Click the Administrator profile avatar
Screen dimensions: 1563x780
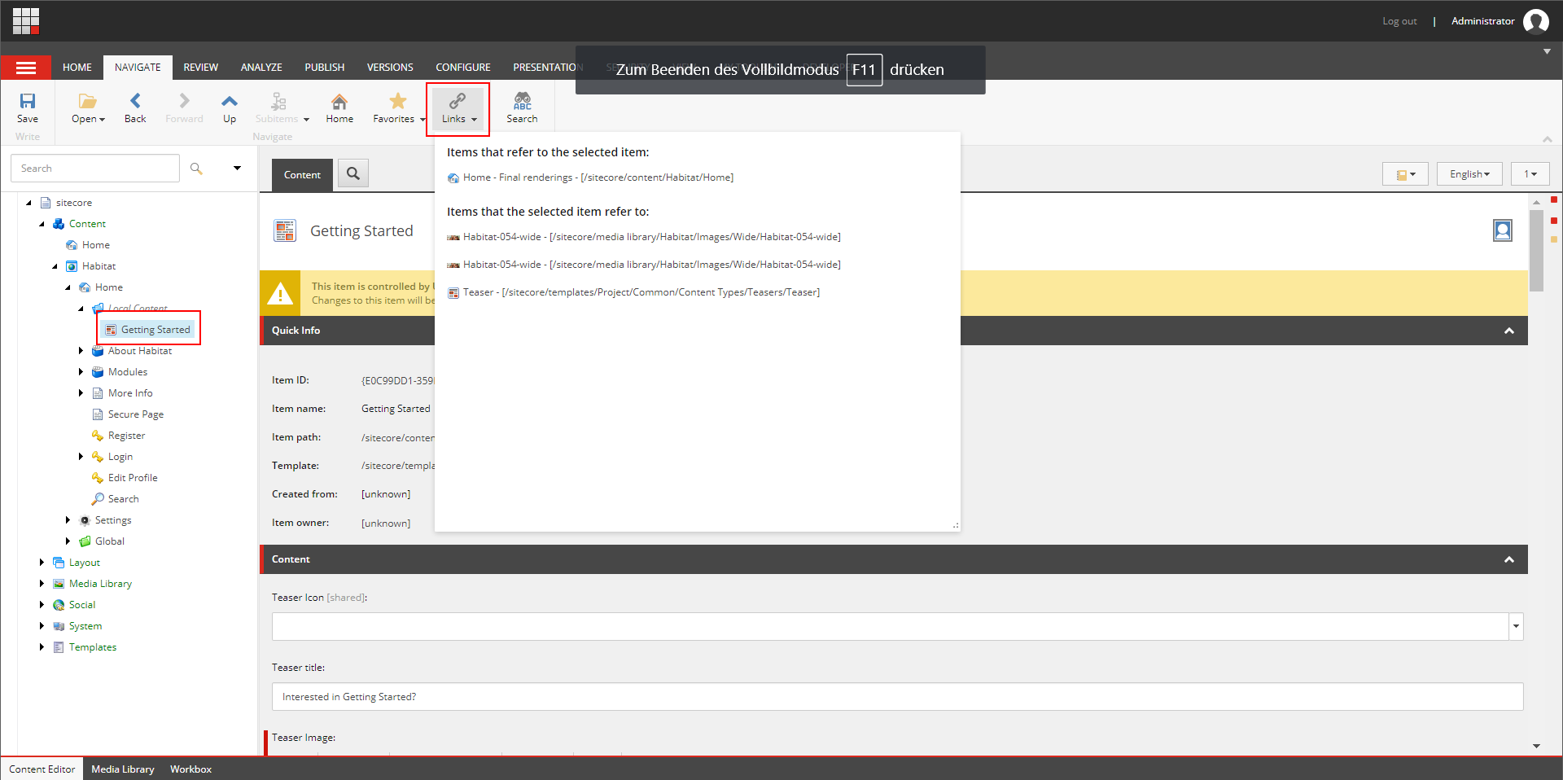click(x=1535, y=21)
